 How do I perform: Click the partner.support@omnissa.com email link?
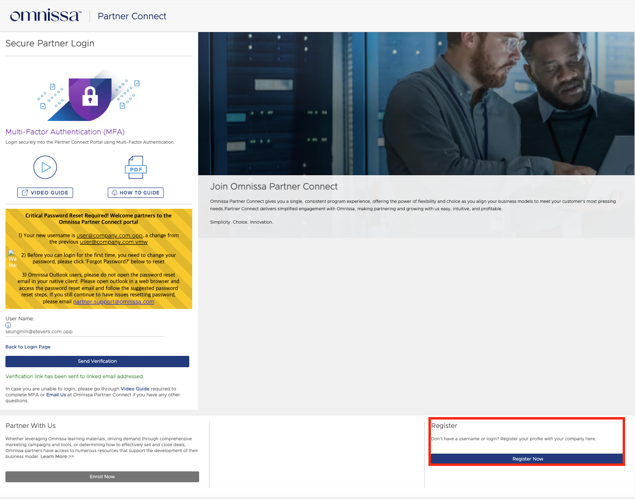114,302
